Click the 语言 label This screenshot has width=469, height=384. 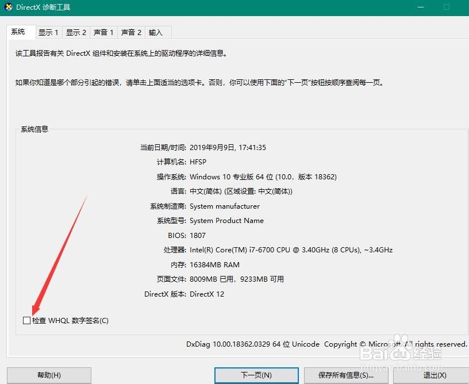(178, 191)
